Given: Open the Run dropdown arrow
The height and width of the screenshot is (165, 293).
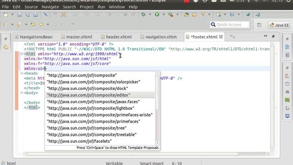Looking at the screenshot, I should click(163, 15).
